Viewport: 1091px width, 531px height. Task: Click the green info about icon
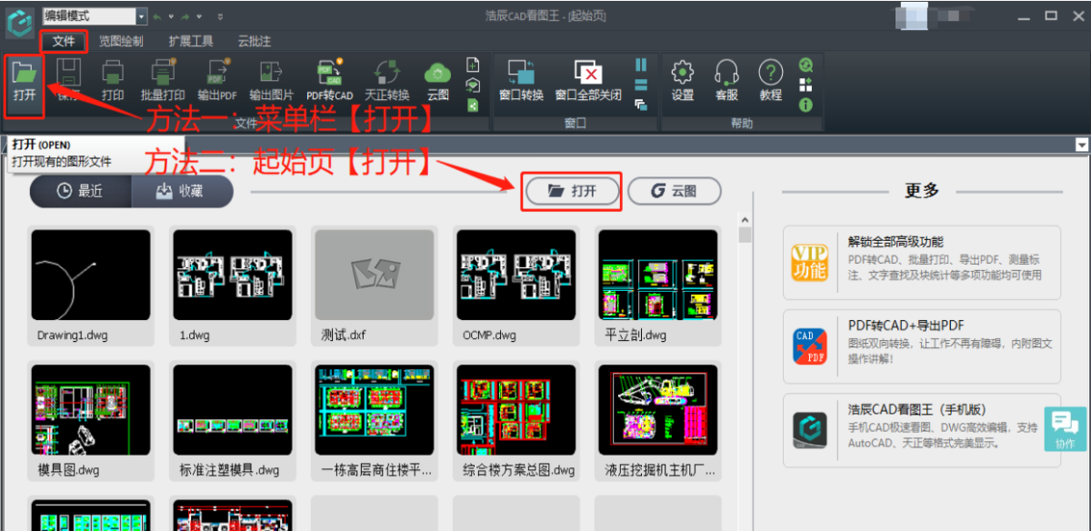click(x=806, y=105)
